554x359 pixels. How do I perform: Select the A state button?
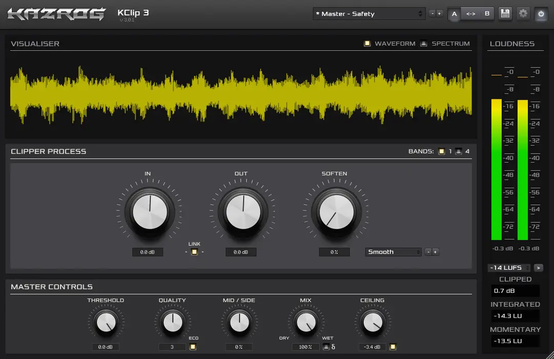[454, 14]
